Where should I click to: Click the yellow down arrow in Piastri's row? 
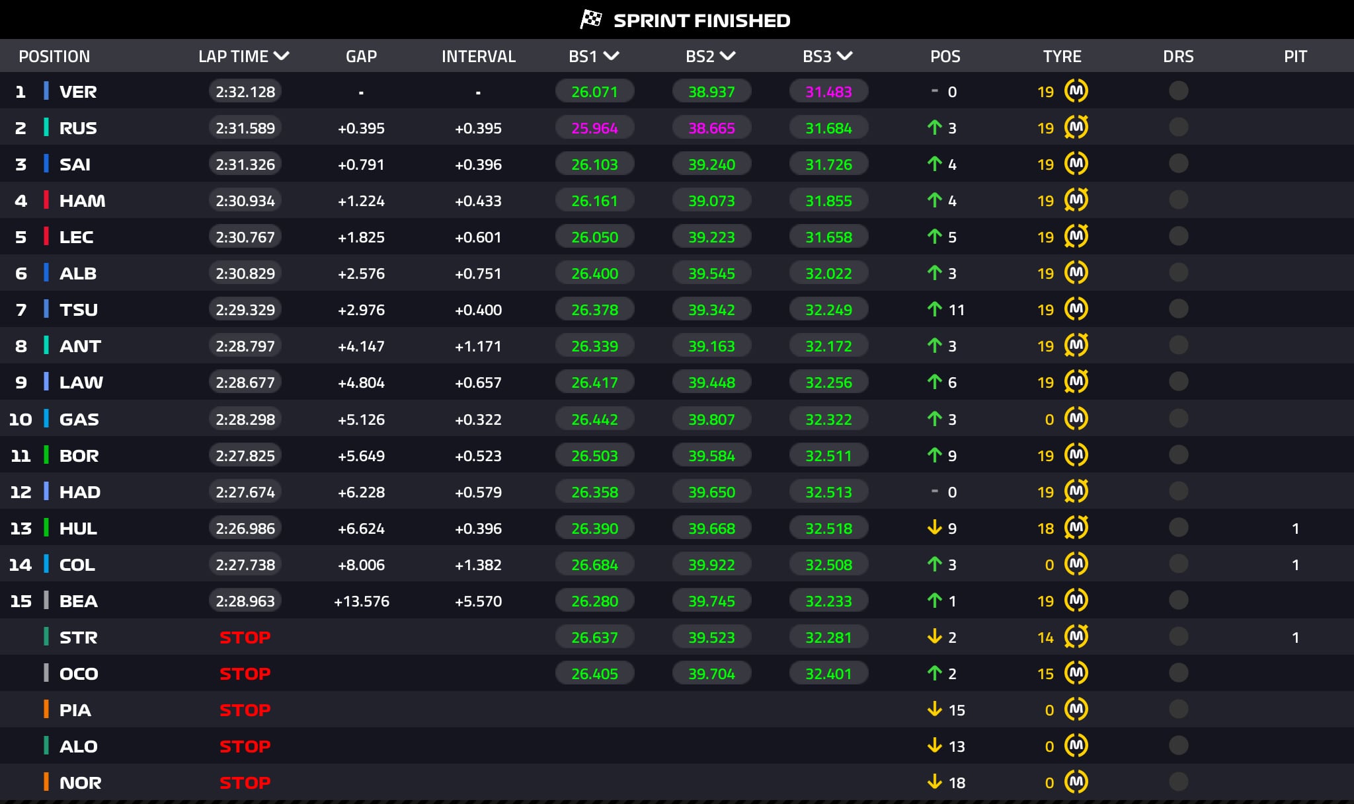click(934, 709)
